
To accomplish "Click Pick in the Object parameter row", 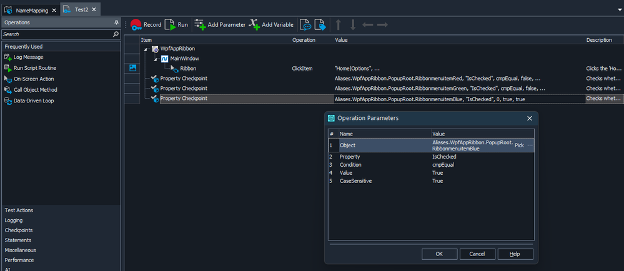I will (x=519, y=145).
